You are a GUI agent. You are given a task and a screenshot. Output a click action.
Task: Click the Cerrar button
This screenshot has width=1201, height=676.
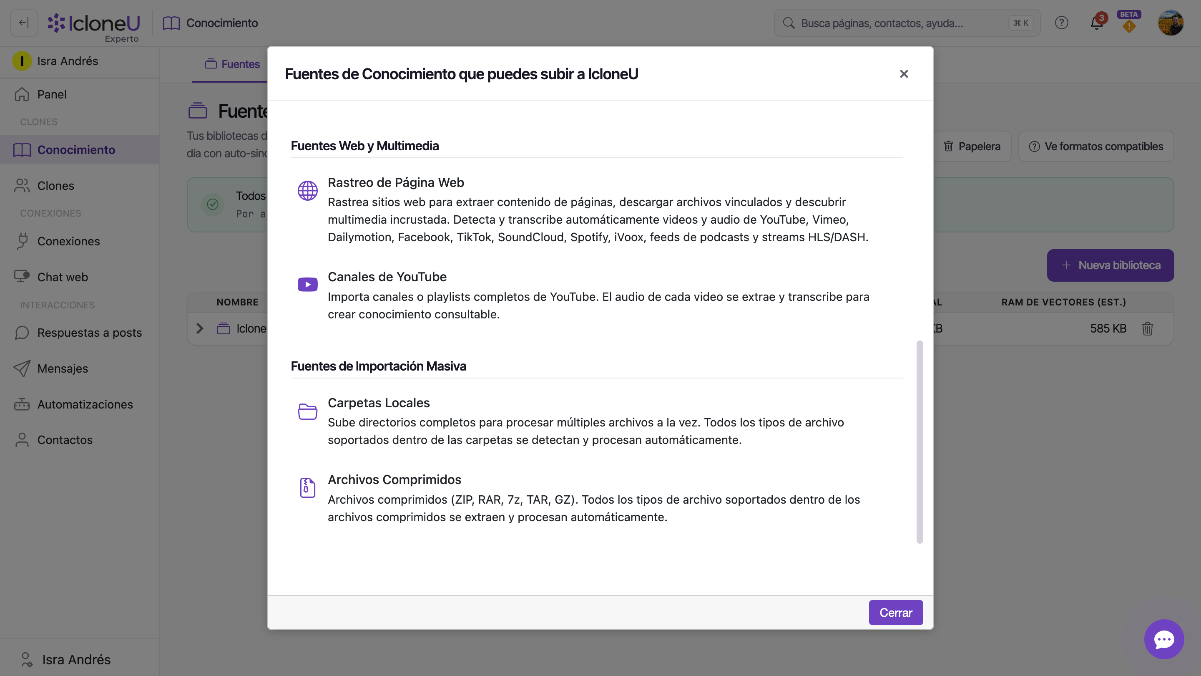[x=896, y=613]
